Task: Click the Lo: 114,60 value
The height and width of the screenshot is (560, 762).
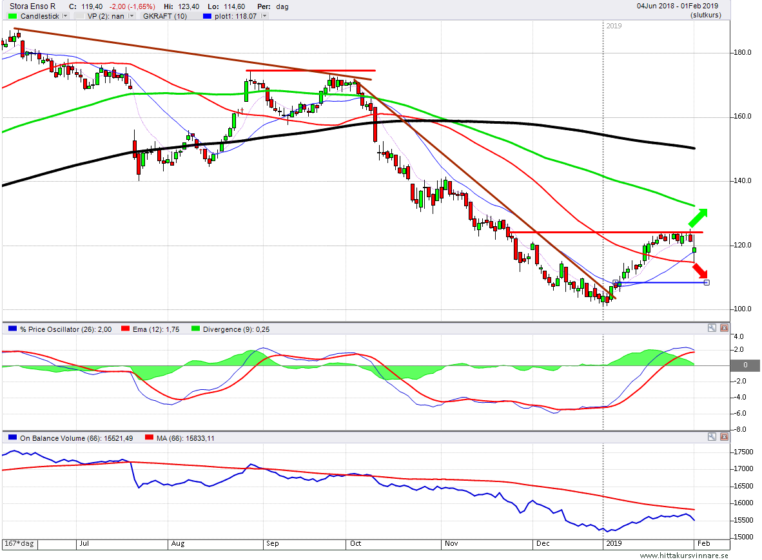Action: 226,7
